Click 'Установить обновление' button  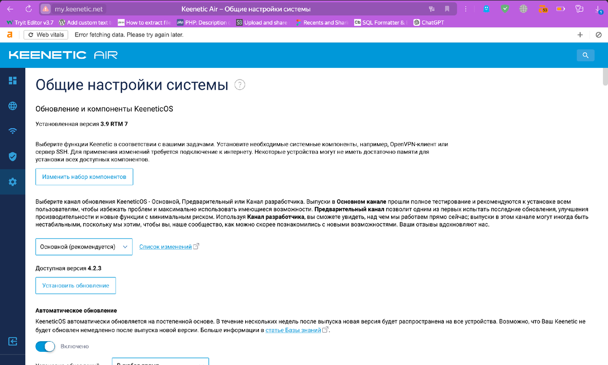(x=75, y=286)
